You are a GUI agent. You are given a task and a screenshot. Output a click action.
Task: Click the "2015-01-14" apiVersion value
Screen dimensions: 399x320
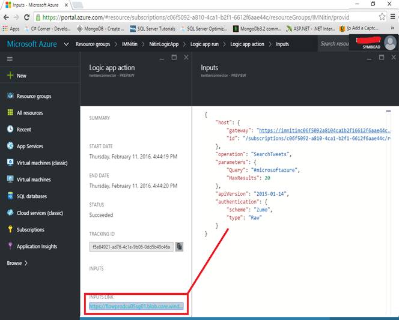[270, 194]
